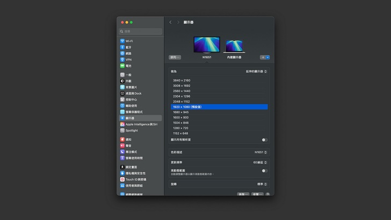This screenshot has height=220, width=391.
Task: Go back with the left chevron button
Action: tap(170, 23)
